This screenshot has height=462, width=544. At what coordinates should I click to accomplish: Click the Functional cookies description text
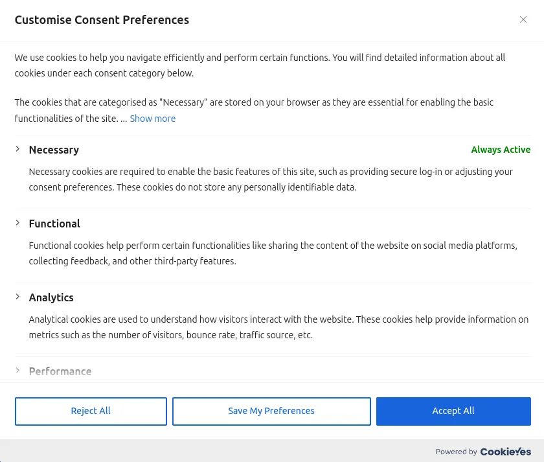273,253
